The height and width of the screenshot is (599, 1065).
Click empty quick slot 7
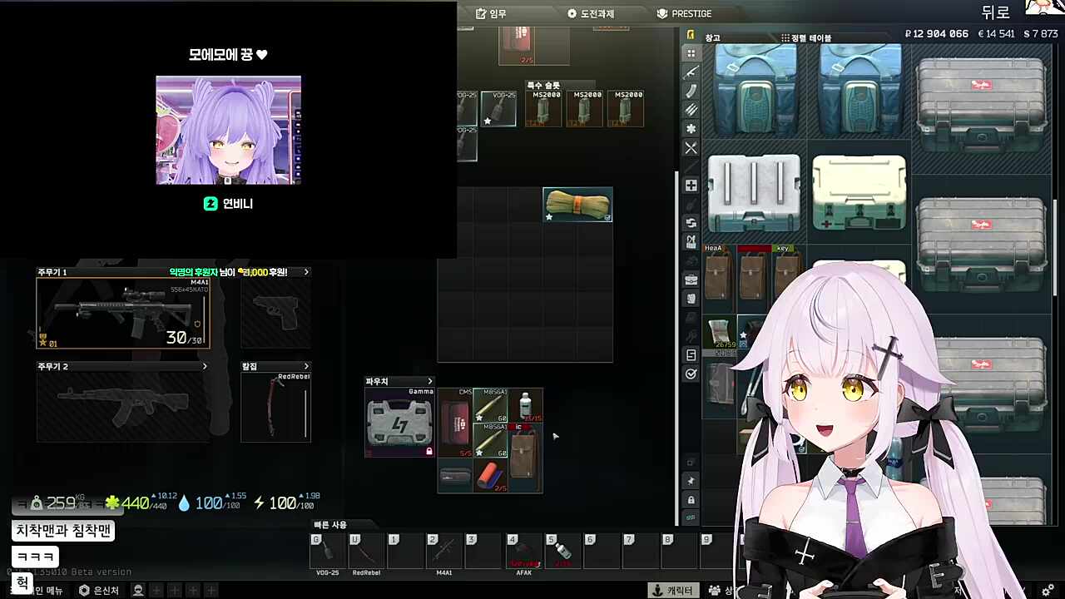click(x=640, y=552)
